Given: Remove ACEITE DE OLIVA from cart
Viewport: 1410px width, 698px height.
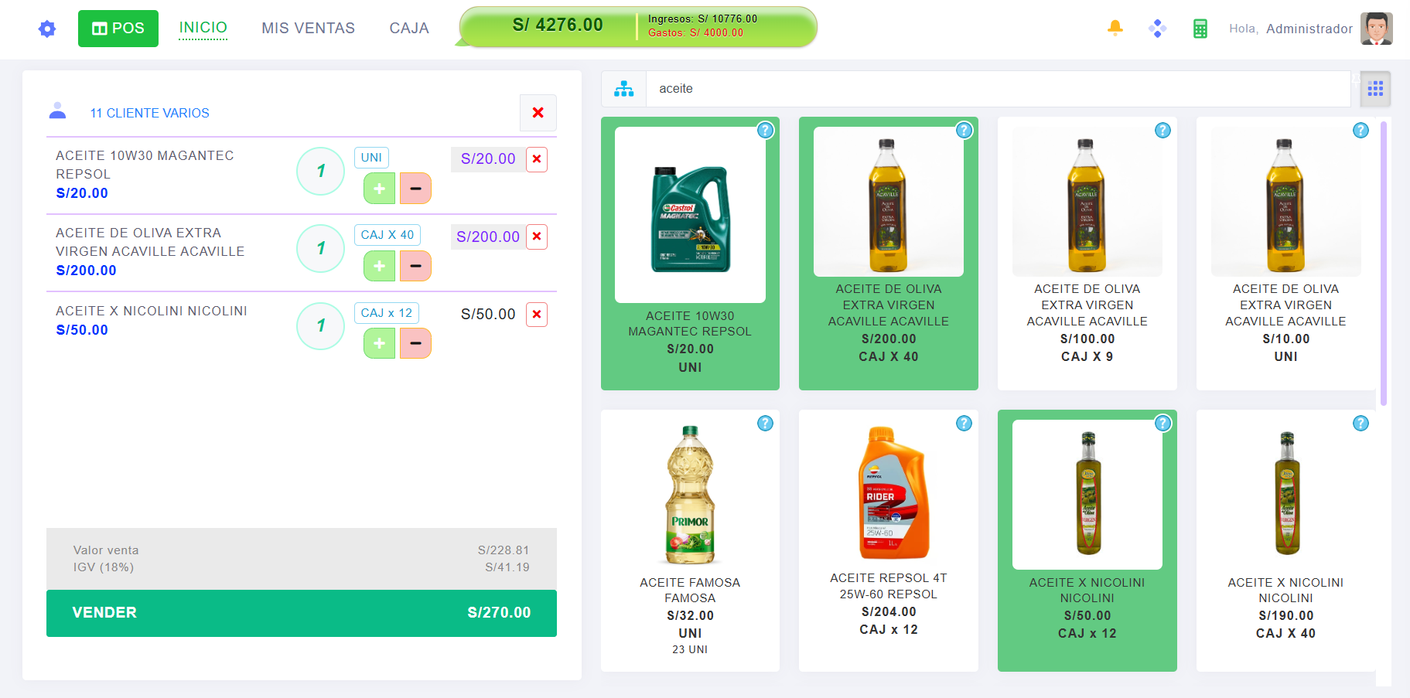Looking at the screenshot, I should click(537, 237).
